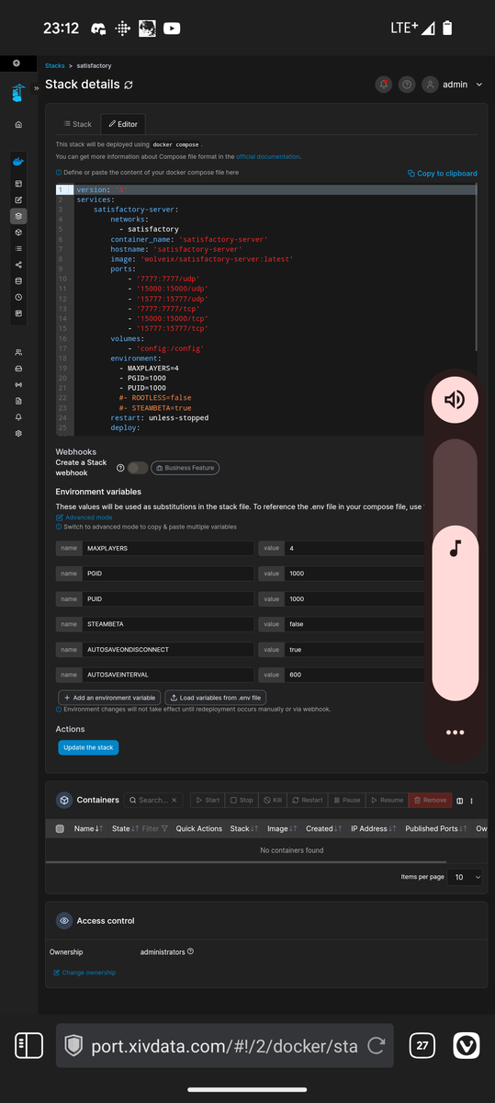
Task: Open the Networks share icon in sidebar
Action: 18,266
